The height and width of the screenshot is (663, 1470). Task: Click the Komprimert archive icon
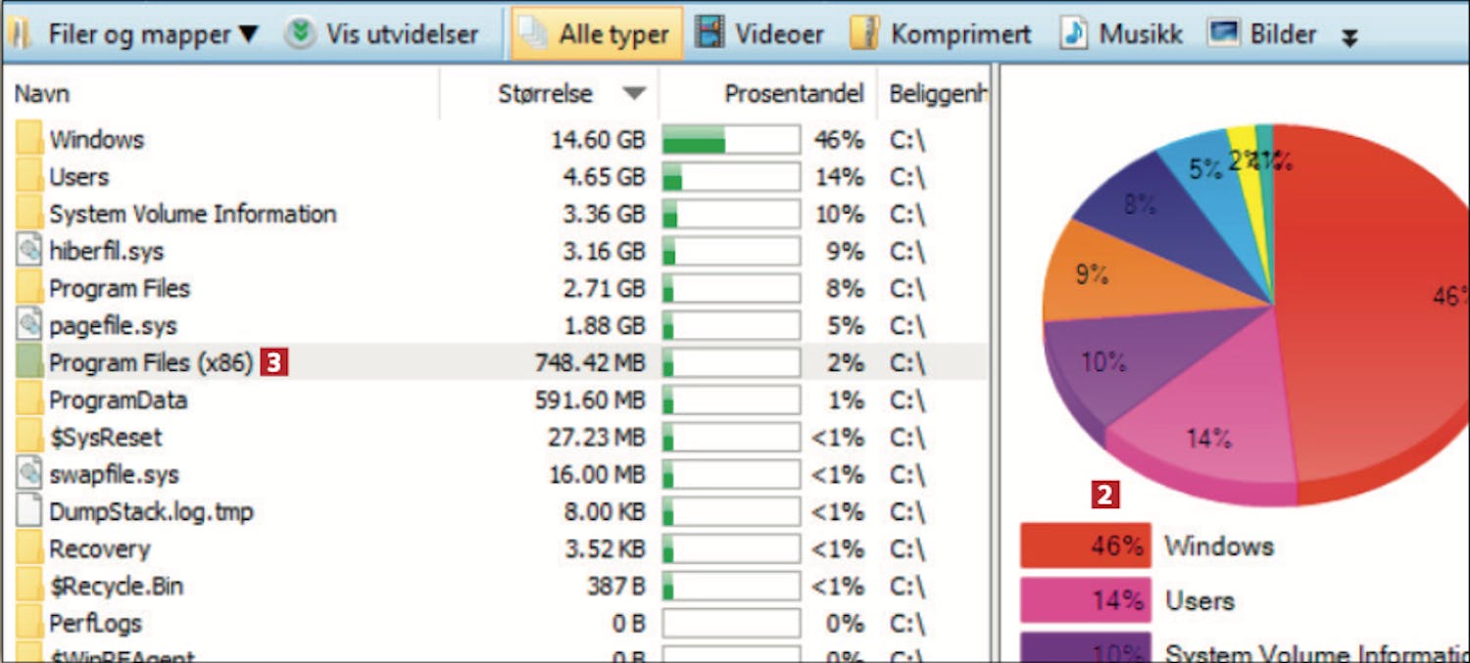(x=863, y=33)
